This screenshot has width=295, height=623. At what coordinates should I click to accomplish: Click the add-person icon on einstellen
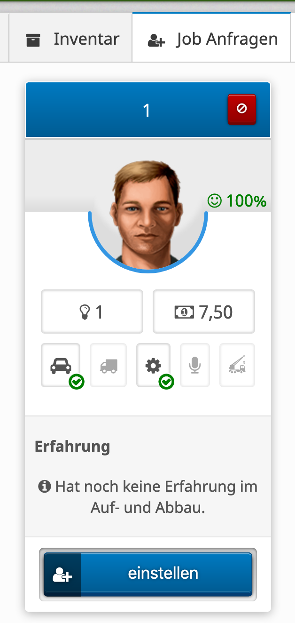click(x=62, y=575)
